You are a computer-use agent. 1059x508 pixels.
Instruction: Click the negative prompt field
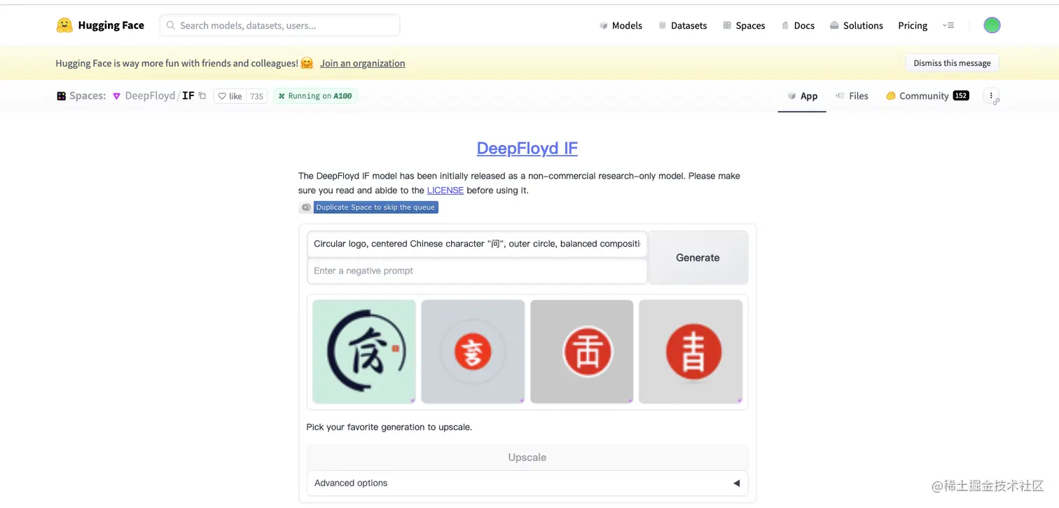[477, 271]
